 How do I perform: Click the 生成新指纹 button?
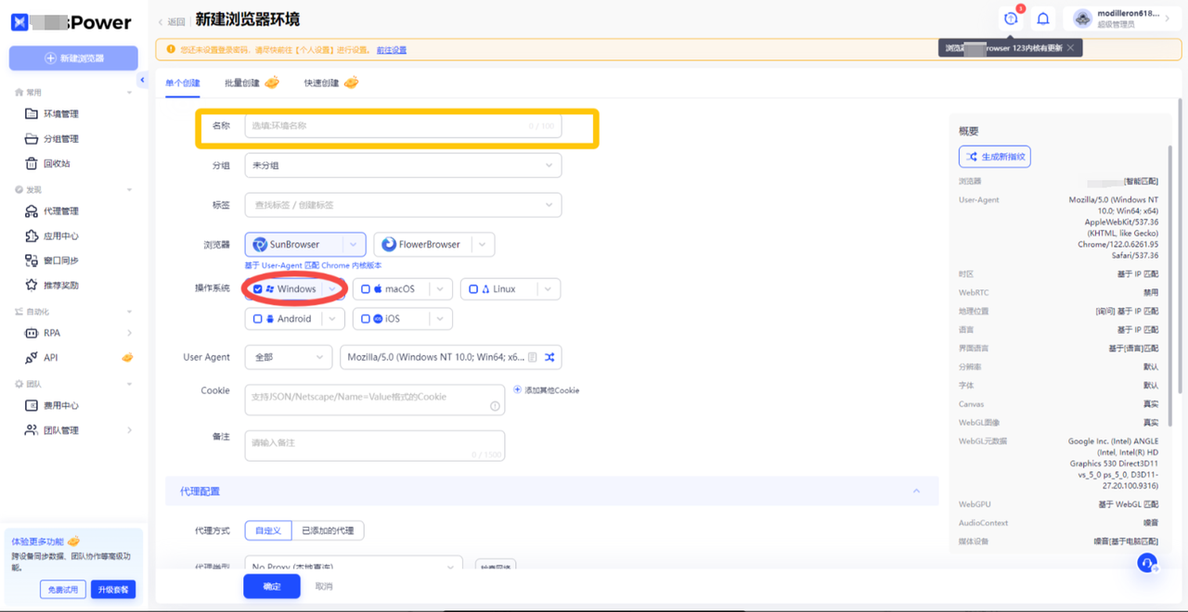click(x=995, y=157)
